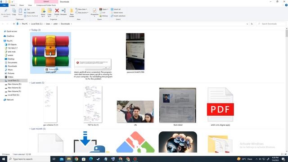Screen dimensions: 288x162
Task: Open the notification center icon
Action: click(283, 159)
